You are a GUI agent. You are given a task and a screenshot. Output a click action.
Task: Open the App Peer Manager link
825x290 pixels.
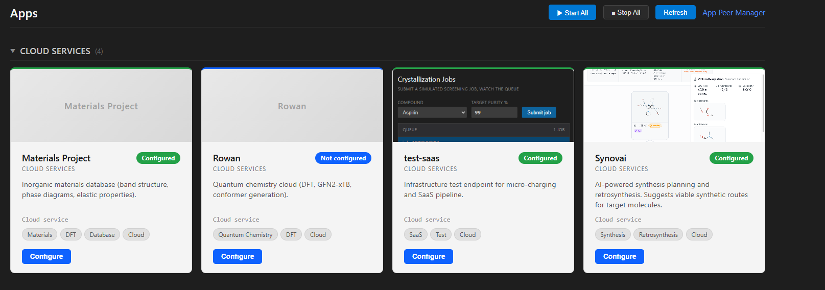(x=734, y=13)
